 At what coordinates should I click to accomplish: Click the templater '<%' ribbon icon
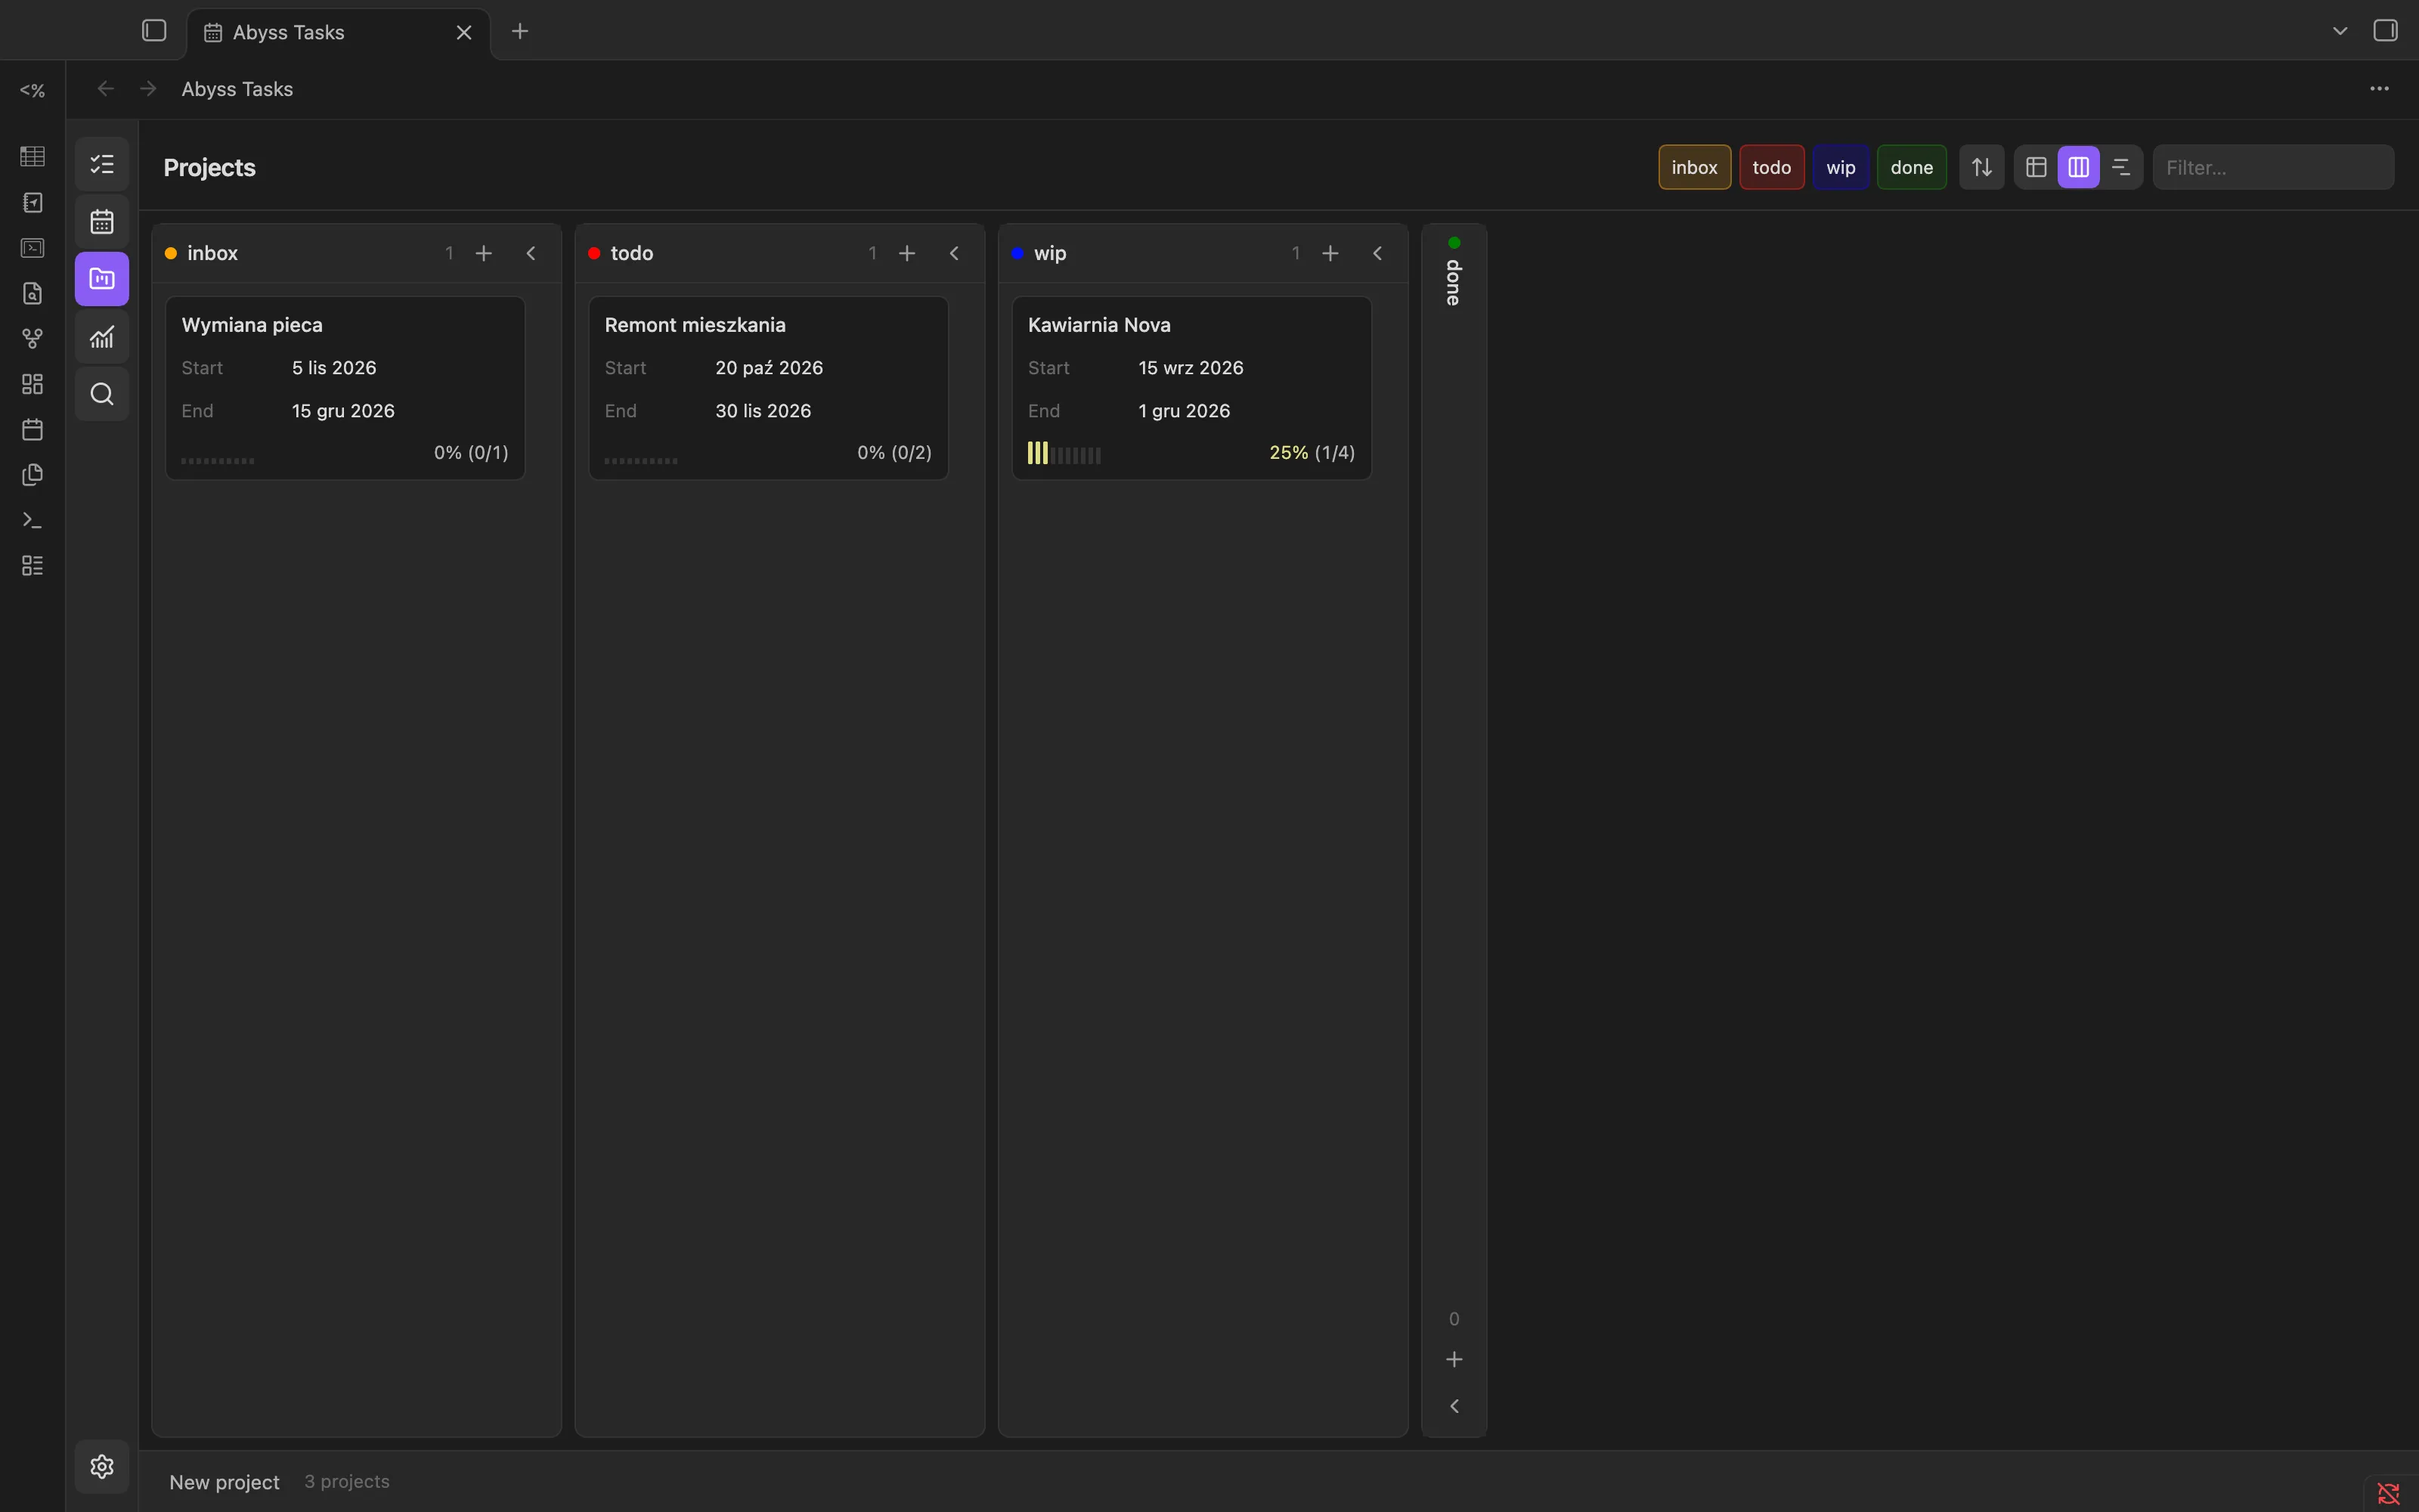point(32,90)
